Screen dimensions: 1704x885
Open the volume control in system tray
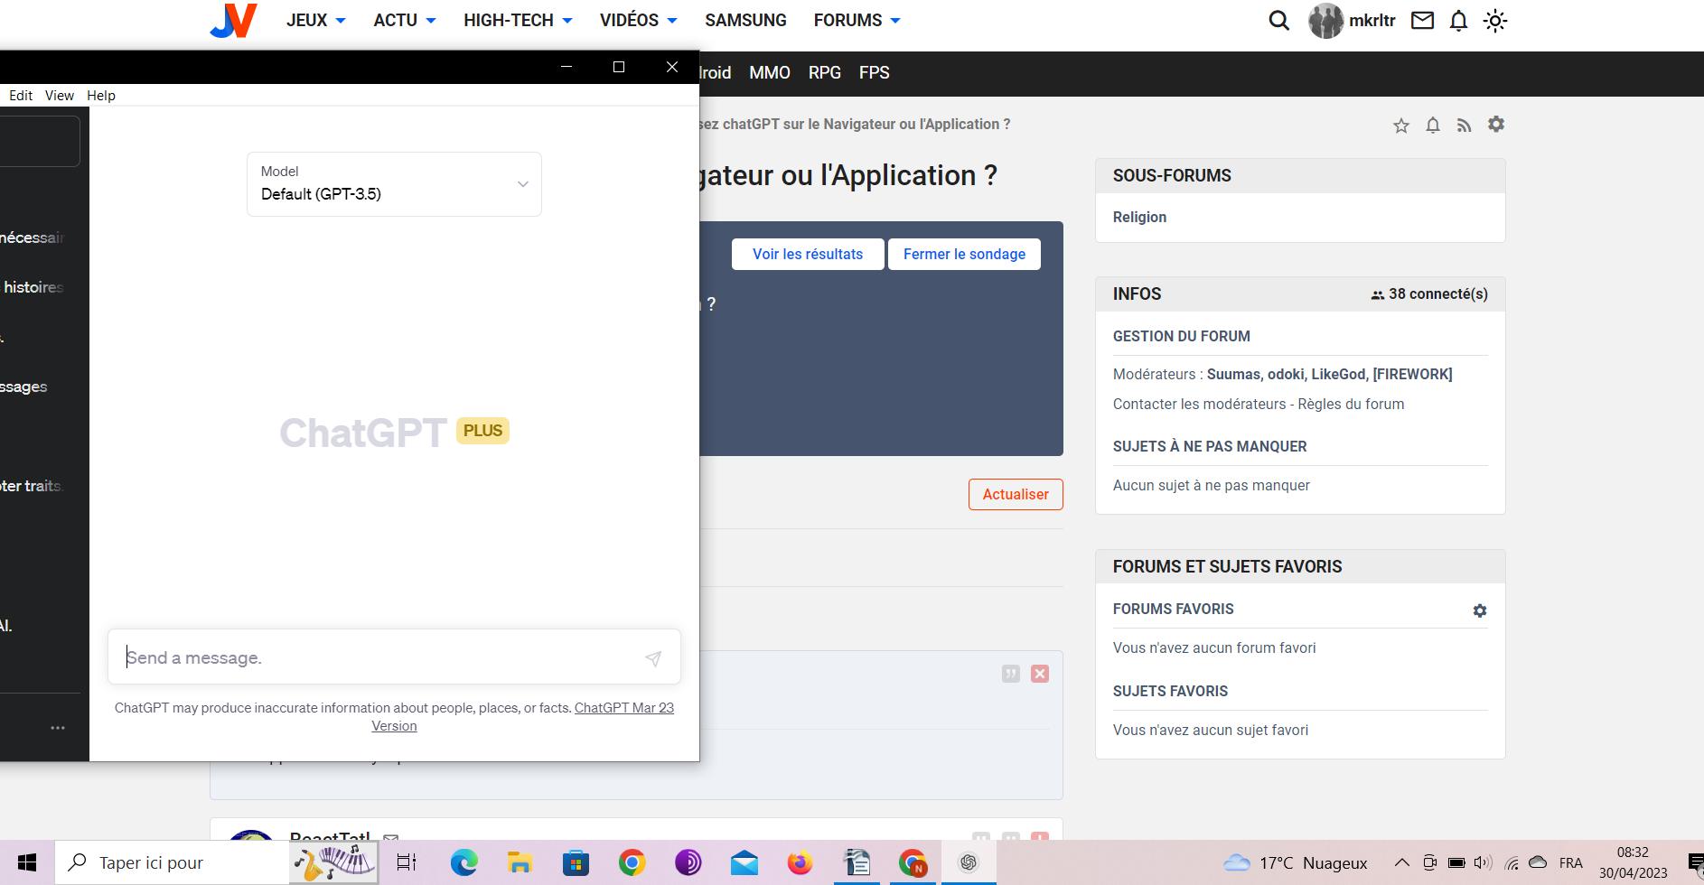[x=1483, y=862]
